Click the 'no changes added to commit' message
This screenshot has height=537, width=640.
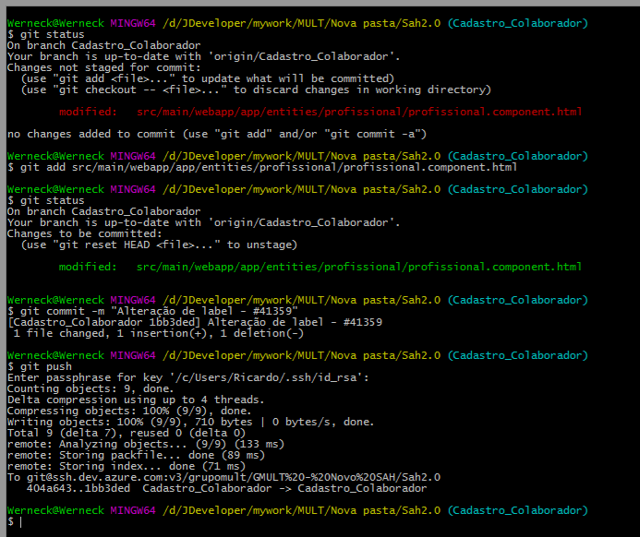click(x=217, y=134)
